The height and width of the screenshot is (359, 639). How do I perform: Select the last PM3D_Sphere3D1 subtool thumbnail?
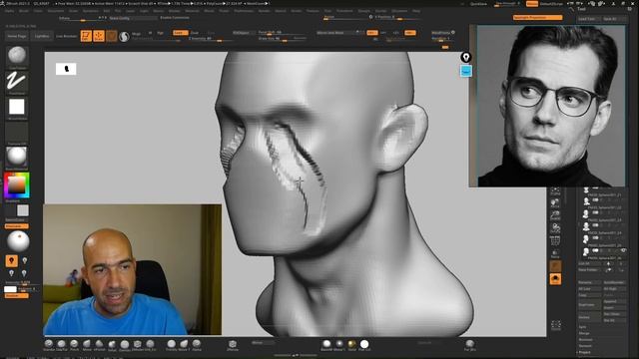[x=586, y=252]
